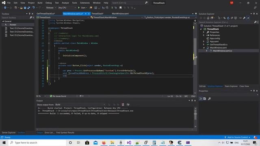Open Visual Studio from Windows taskbar

pos(129,142)
